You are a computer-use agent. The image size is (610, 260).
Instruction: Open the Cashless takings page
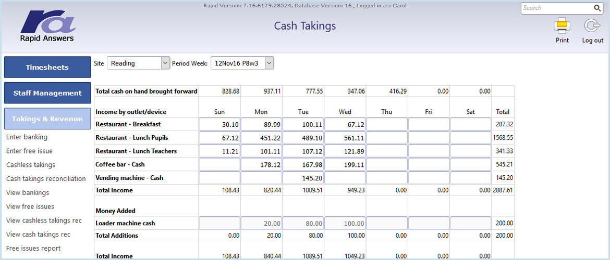31,165
